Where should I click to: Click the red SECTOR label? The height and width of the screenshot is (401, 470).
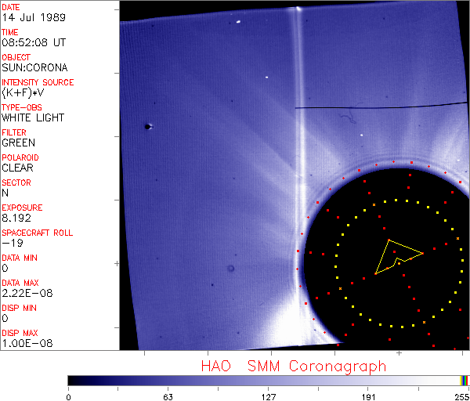pos(16,182)
